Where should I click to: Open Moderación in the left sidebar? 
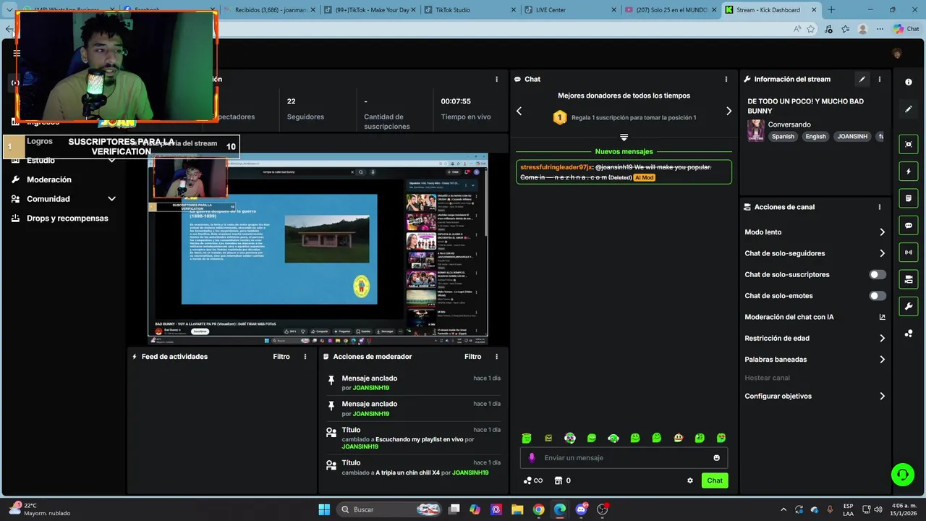pos(49,179)
